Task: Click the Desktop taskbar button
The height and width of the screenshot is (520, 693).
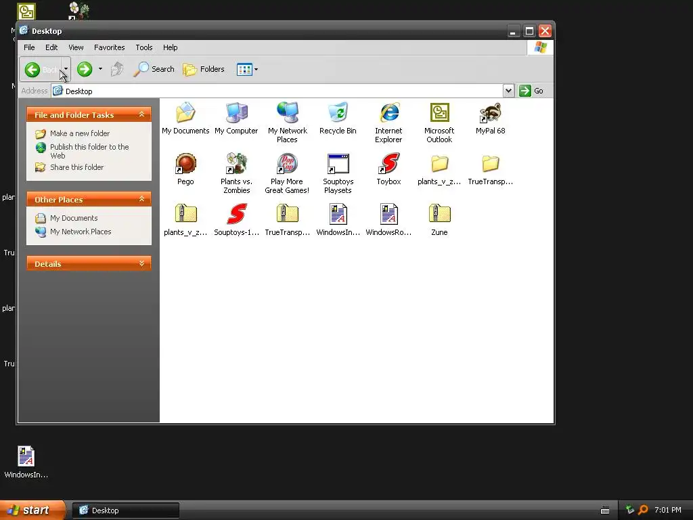Action: point(125,511)
